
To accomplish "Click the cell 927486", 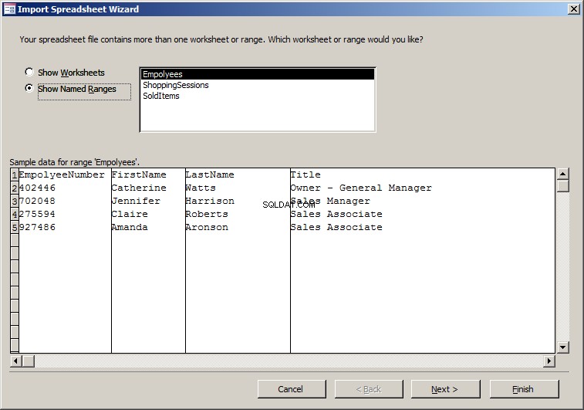I will tap(65, 227).
